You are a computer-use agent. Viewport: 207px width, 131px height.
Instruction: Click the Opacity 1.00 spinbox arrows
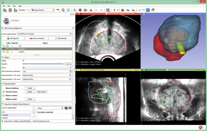71,64
